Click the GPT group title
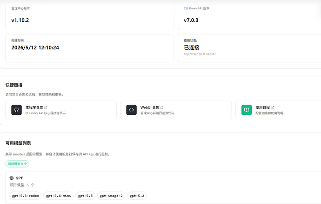321x204 pixels. point(19,178)
